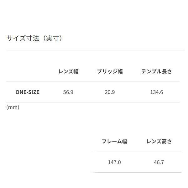Screen dimensions: 188x188
Task: Click the empty header cell above ONE-SIZE
Action: tap(28, 71)
